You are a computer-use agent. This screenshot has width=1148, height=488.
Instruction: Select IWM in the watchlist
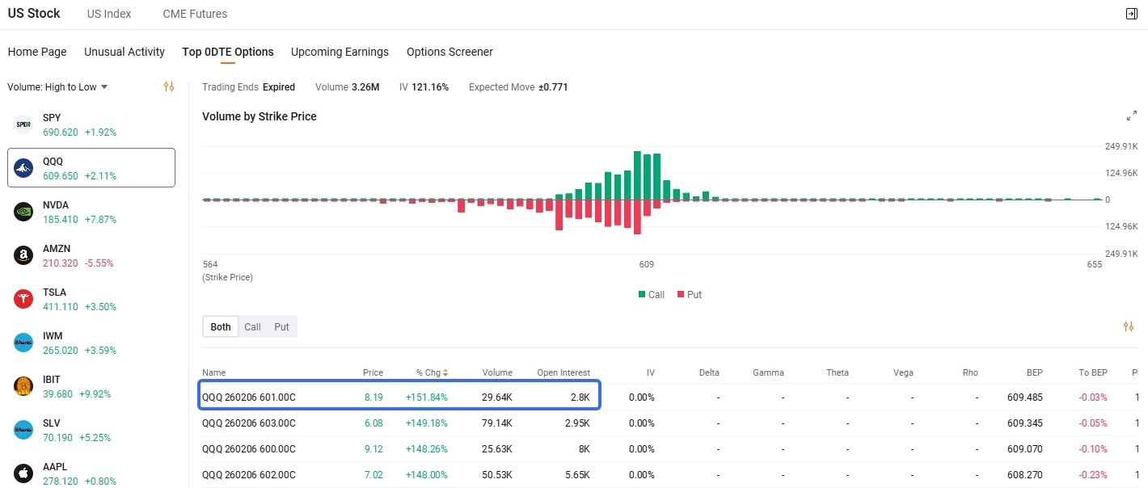point(91,343)
